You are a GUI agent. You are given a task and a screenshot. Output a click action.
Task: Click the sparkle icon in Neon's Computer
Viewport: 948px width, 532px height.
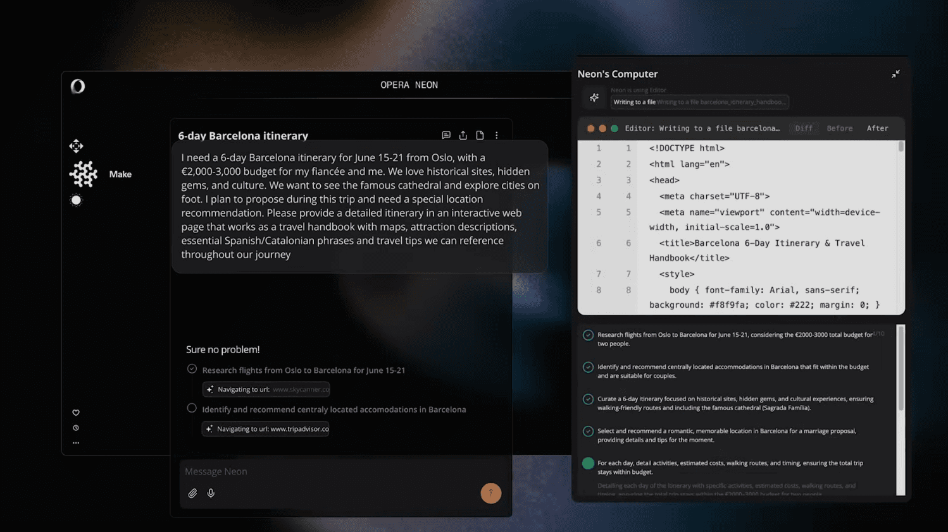[594, 97]
